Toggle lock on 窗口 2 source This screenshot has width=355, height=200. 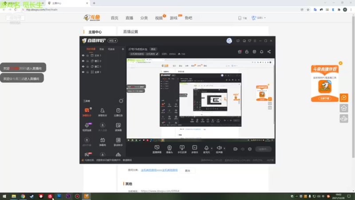(87, 61)
